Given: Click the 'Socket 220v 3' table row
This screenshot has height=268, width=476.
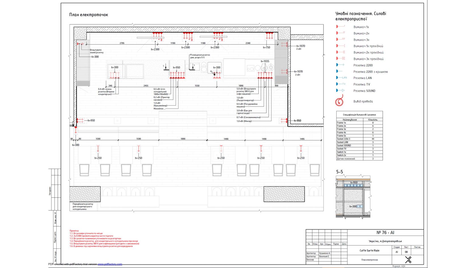Looking at the screenshot, I should [360, 139].
